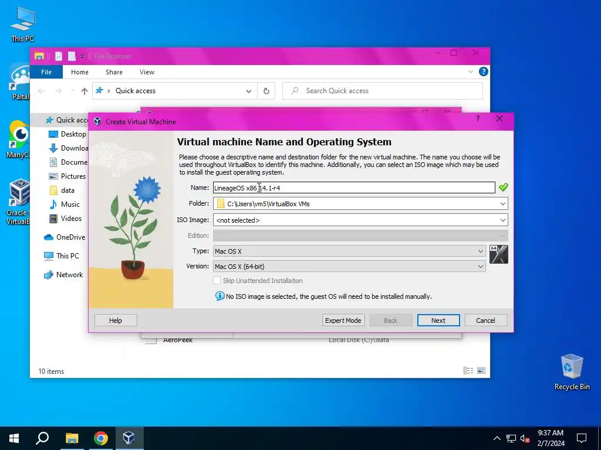Open the Share ribbon tab

[x=114, y=72]
